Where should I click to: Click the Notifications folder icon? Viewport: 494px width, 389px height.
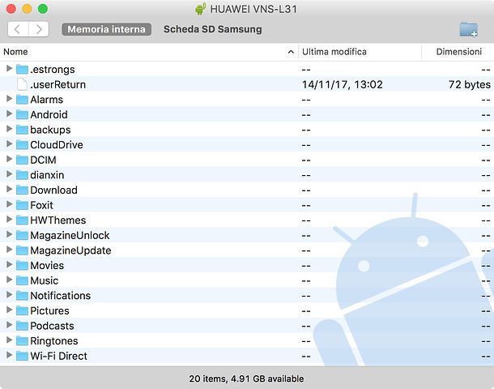point(22,295)
